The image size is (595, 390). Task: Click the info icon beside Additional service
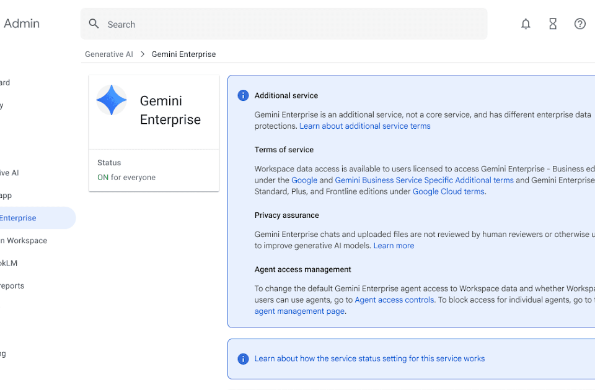click(244, 95)
